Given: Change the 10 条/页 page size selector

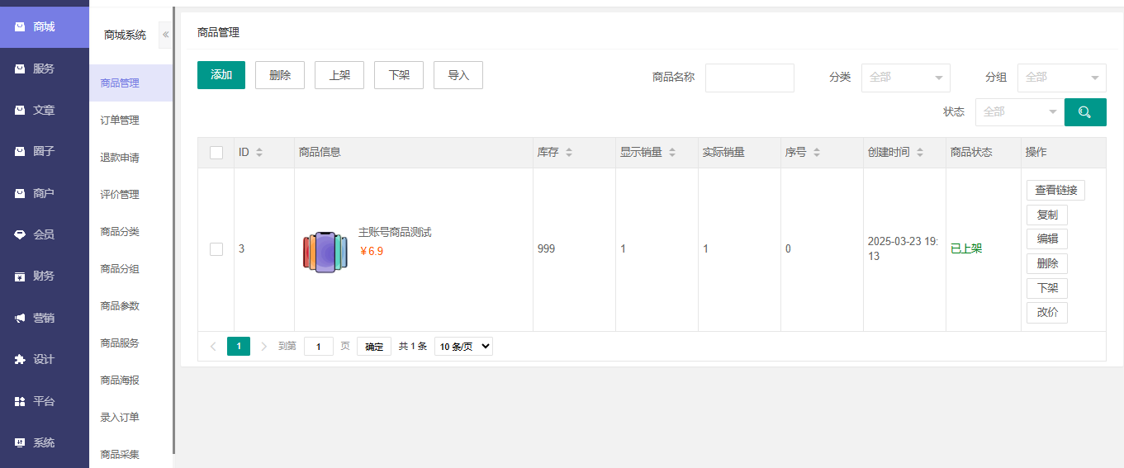Looking at the screenshot, I should tap(463, 347).
